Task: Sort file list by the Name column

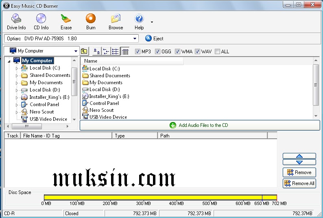Action: click(132, 61)
